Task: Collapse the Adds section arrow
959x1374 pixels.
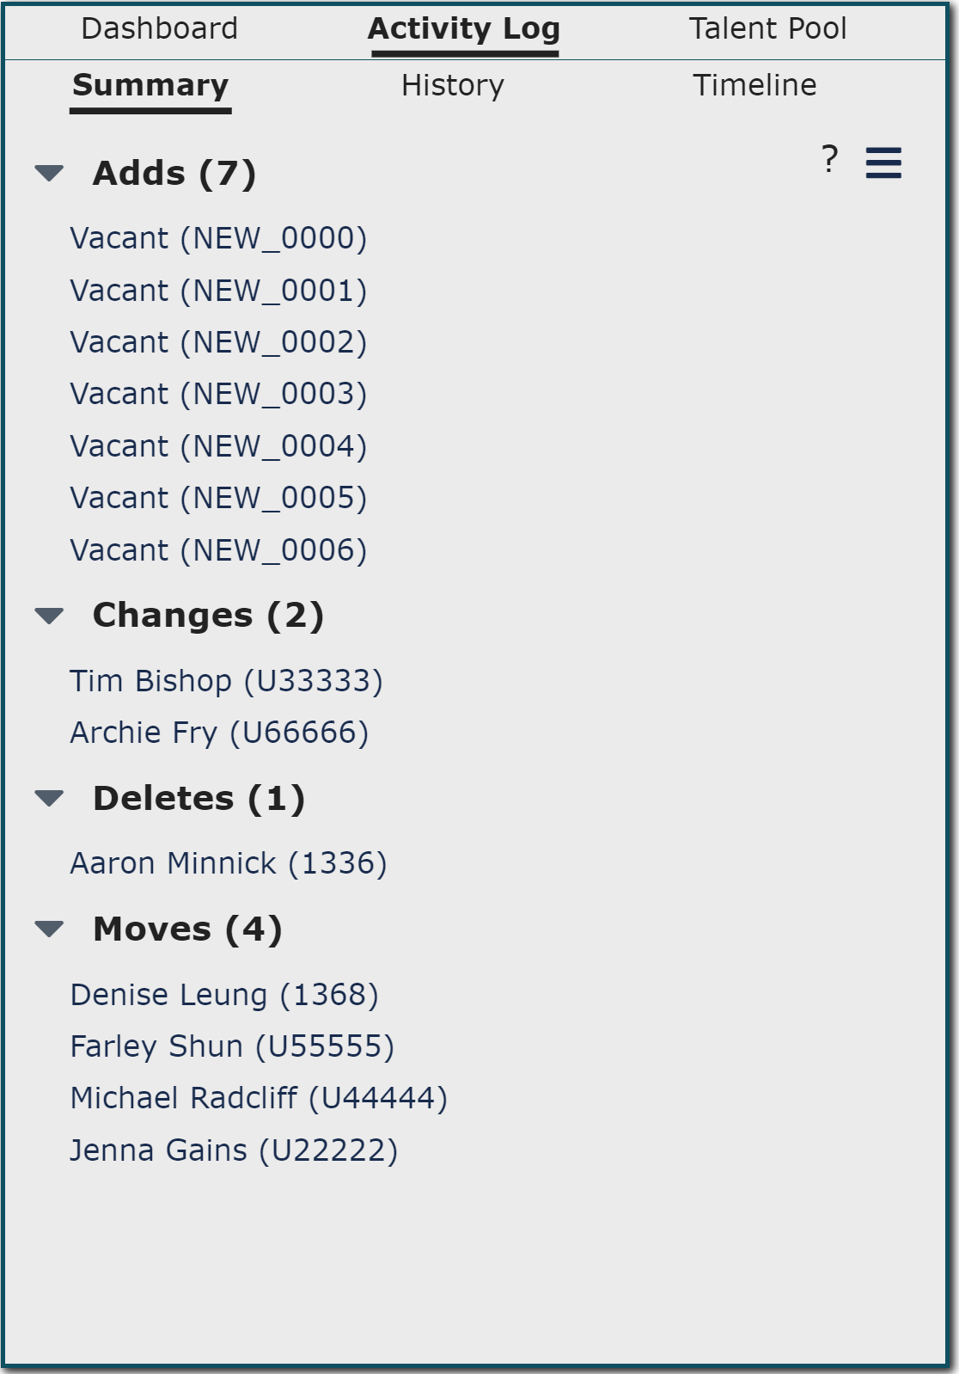Action: 49,174
